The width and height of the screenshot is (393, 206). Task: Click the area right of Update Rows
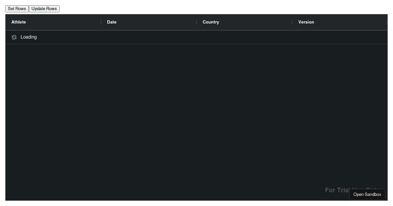pos(131,9)
